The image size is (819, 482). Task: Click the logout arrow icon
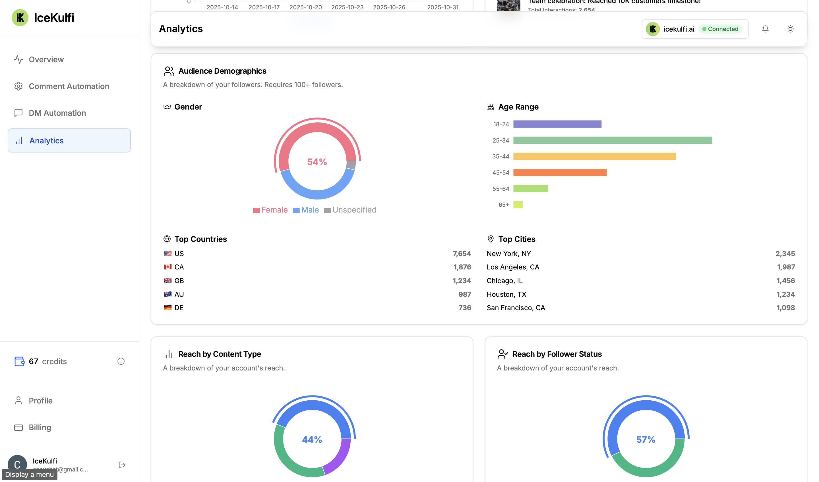(x=122, y=464)
